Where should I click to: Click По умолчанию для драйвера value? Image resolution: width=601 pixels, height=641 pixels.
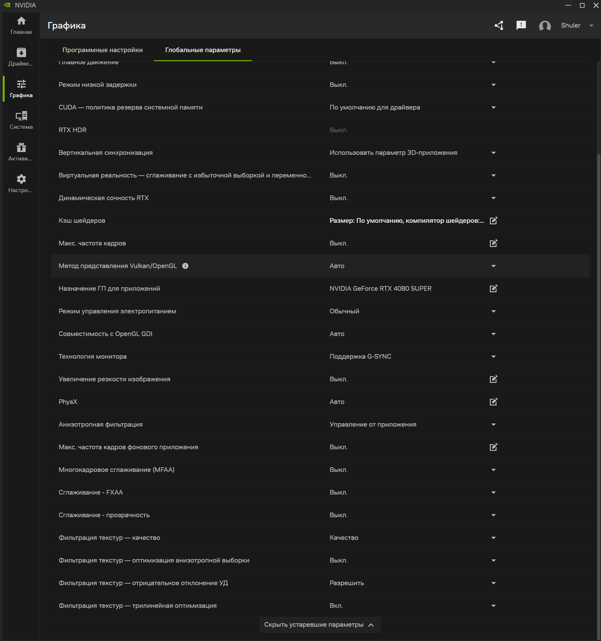[374, 107]
